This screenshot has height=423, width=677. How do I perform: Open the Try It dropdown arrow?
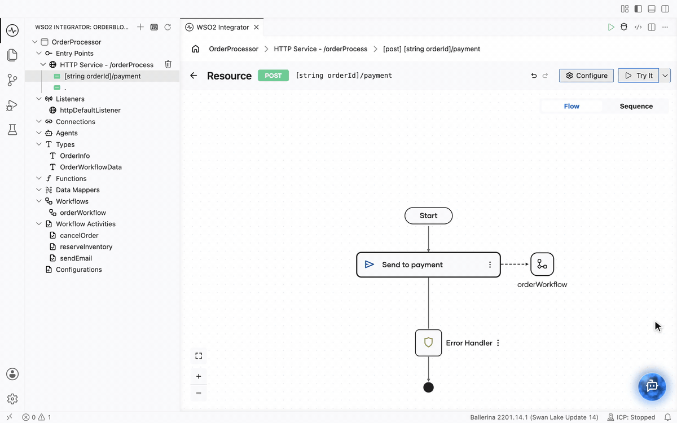[x=665, y=76]
